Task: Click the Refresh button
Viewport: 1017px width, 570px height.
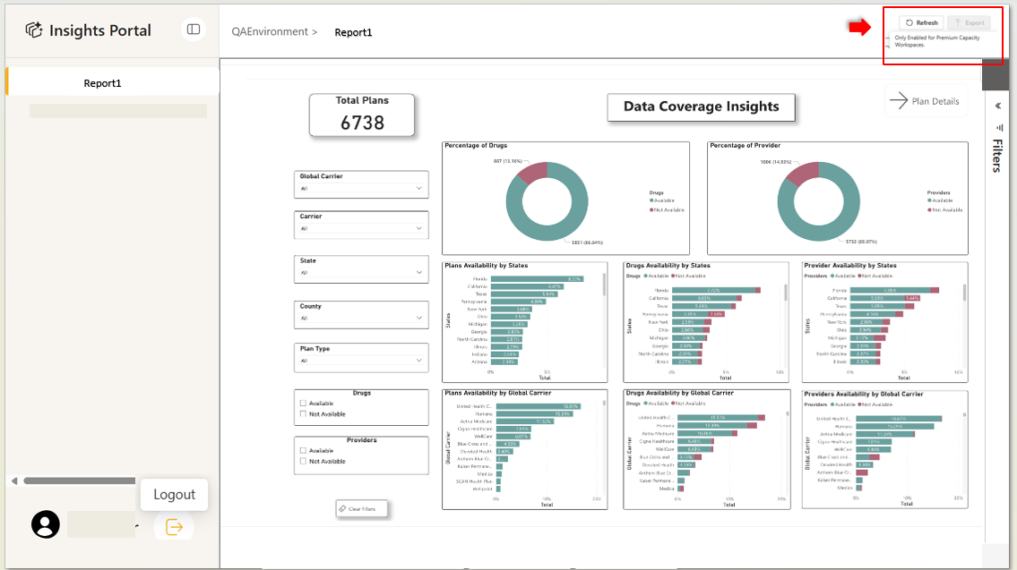Action: [x=921, y=23]
